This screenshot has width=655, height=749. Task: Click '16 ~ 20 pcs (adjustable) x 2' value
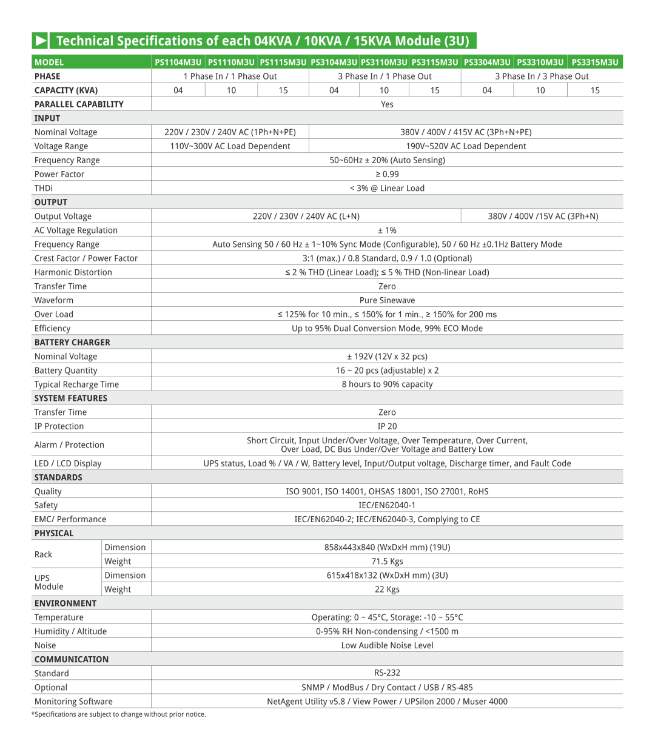point(387,371)
